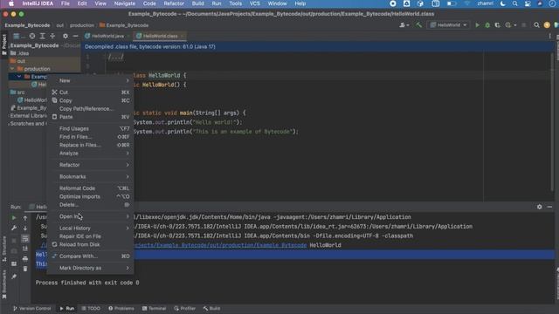Screen dimensions: 559x314
Task: Clear the console with trash icon
Action: (25, 269)
